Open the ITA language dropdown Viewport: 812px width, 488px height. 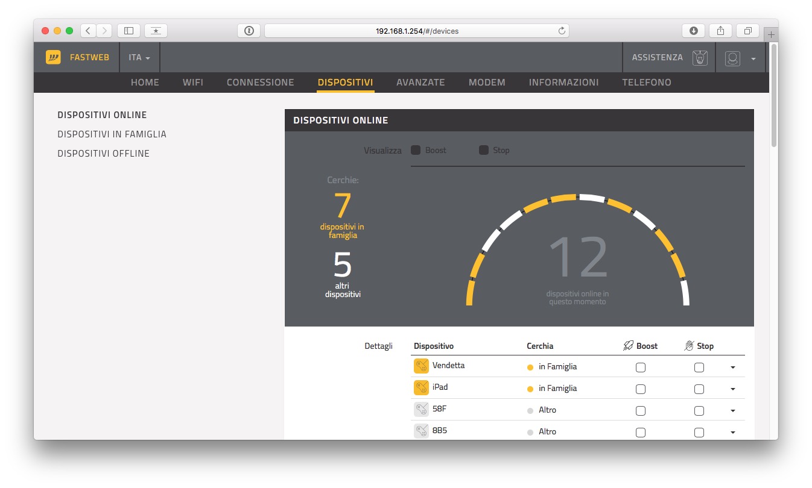(139, 58)
